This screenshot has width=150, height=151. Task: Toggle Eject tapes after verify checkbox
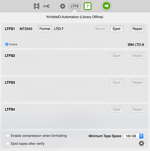[8, 143]
